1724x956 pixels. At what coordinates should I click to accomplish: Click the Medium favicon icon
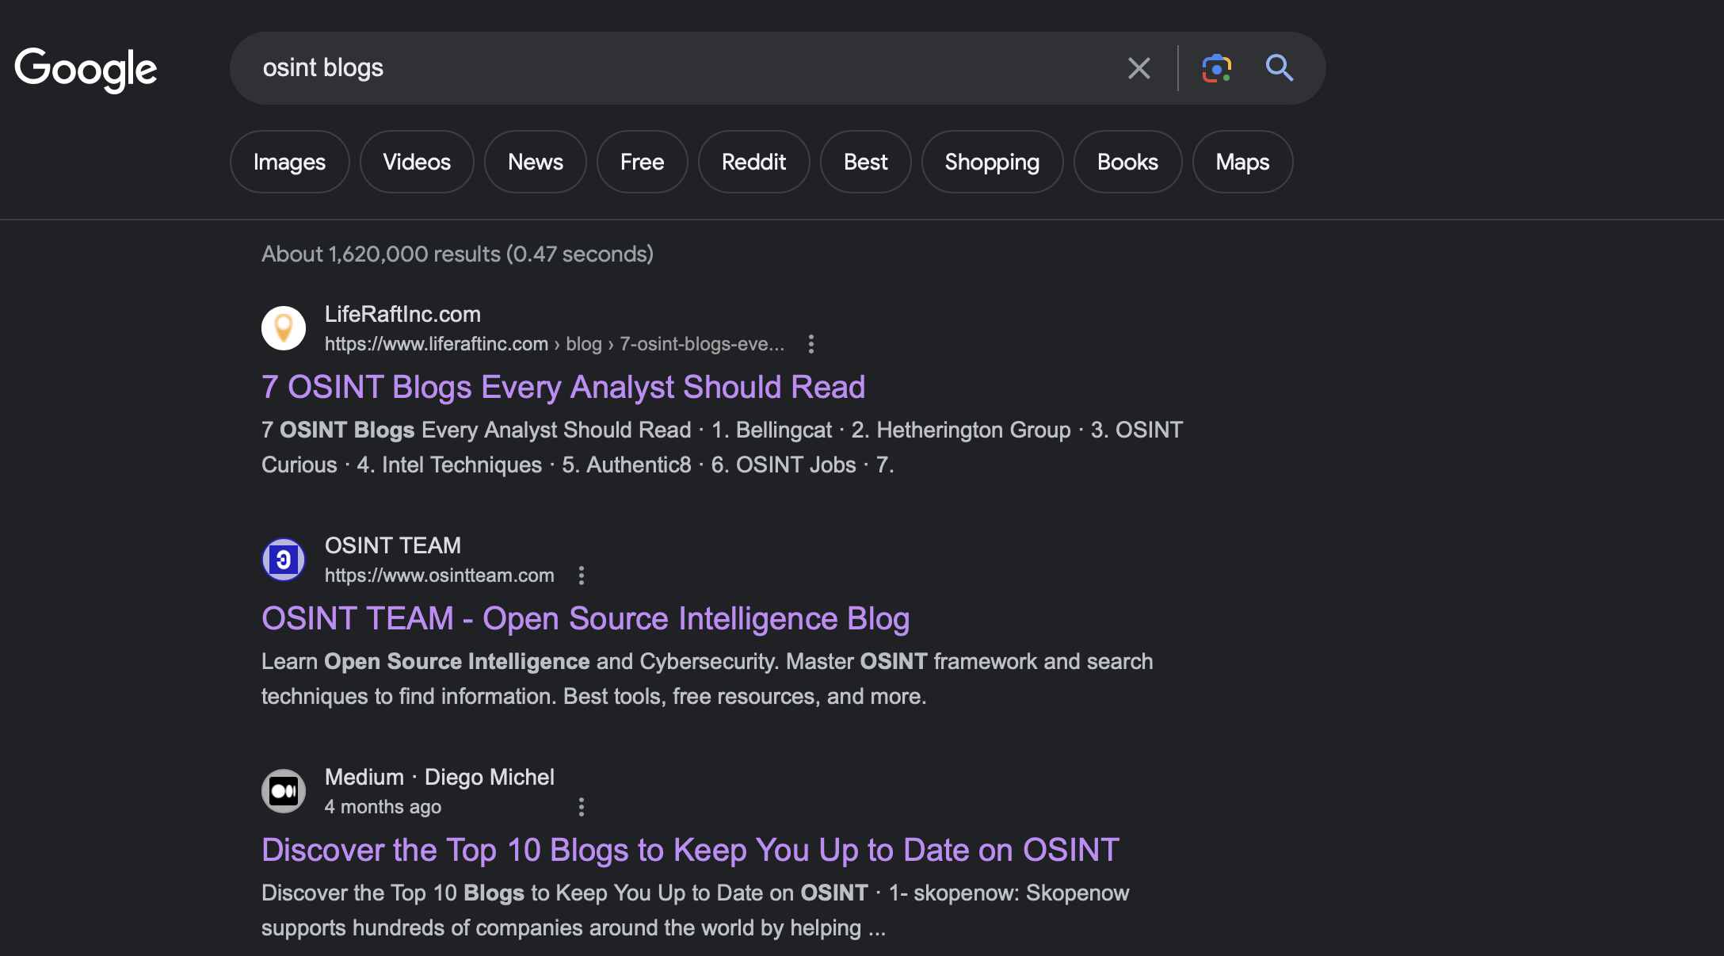tap(282, 790)
